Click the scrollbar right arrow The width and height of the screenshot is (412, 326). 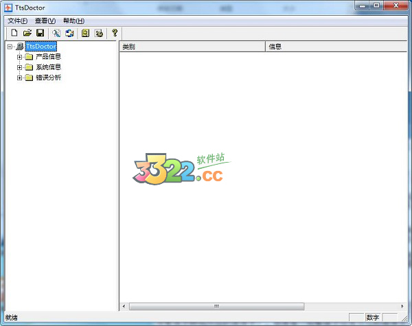[402, 306]
